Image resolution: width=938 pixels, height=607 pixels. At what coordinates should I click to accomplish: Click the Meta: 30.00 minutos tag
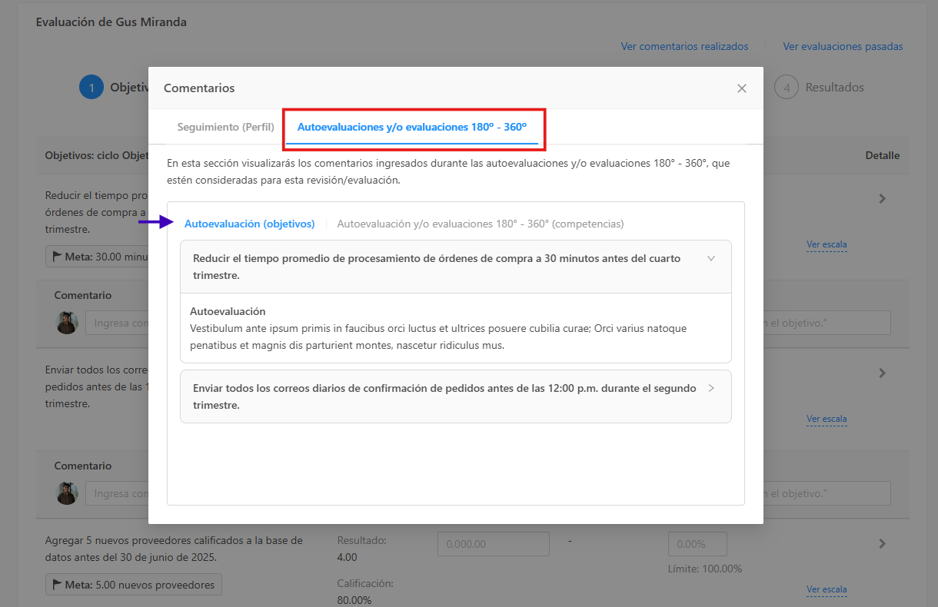(x=97, y=257)
